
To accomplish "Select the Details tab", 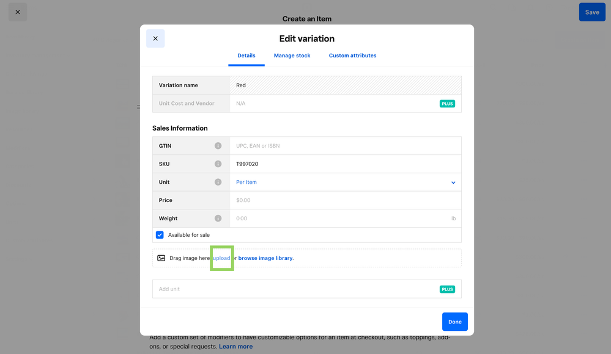I will pyautogui.click(x=246, y=56).
